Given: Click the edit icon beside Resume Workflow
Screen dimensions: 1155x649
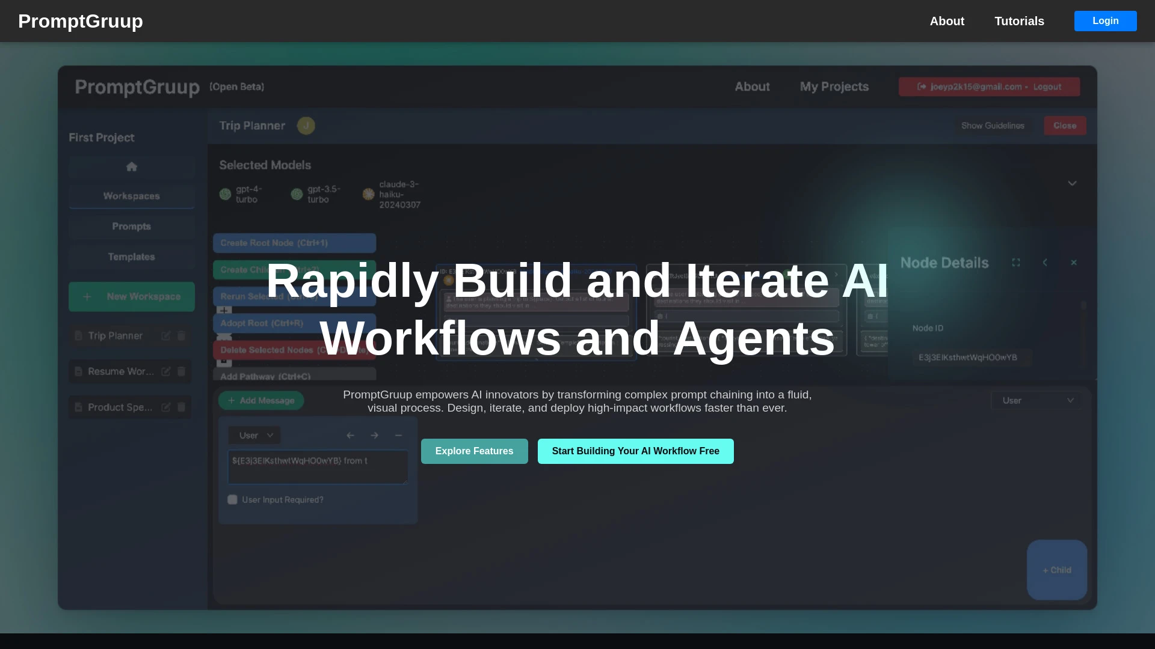Looking at the screenshot, I should [166, 371].
